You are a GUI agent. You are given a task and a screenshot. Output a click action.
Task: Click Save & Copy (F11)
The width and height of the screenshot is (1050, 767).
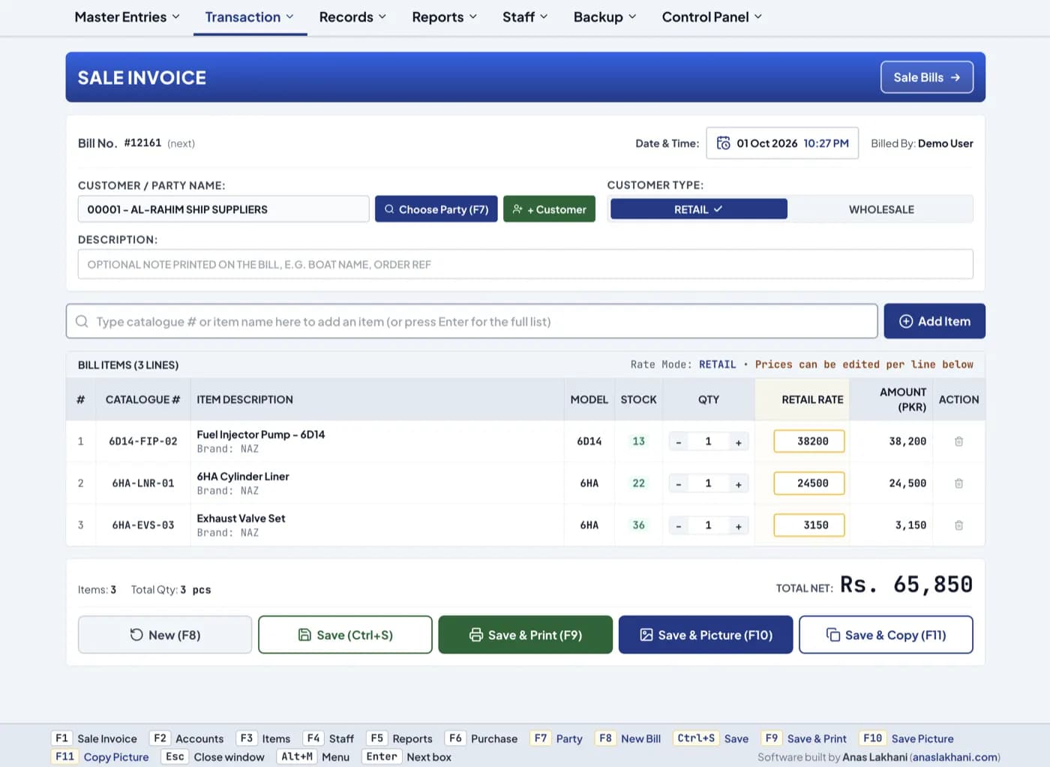pos(886,635)
